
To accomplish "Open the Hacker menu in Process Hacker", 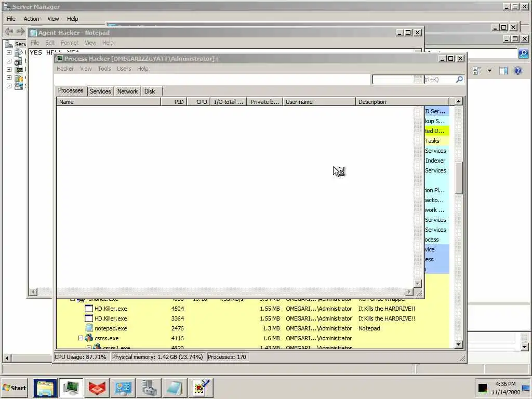I will [65, 69].
